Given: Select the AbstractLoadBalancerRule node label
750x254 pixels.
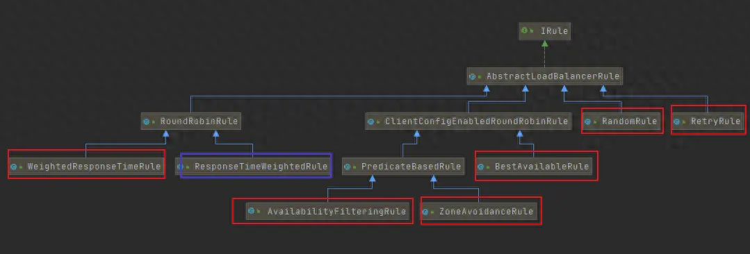Looking at the screenshot, I should click(553, 76).
